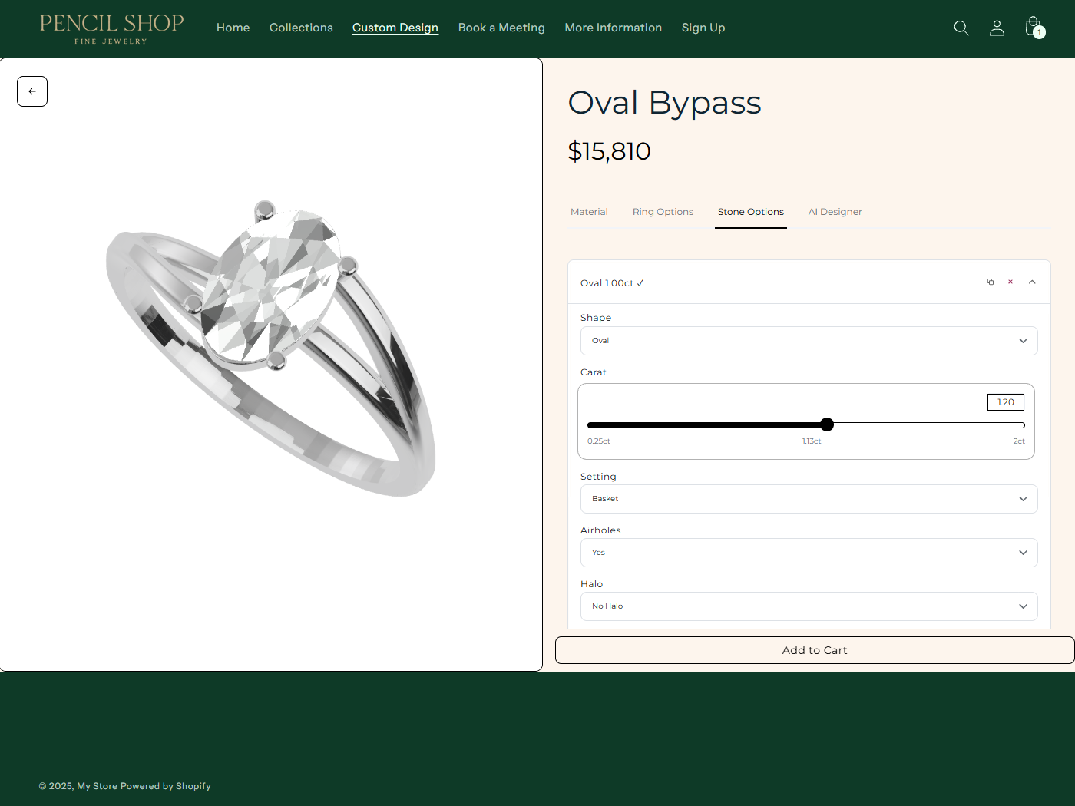Adjust the Carat slider handle
Image resolution: width=1075 pixels, height=806 pixels.
(x=827, y=424)
